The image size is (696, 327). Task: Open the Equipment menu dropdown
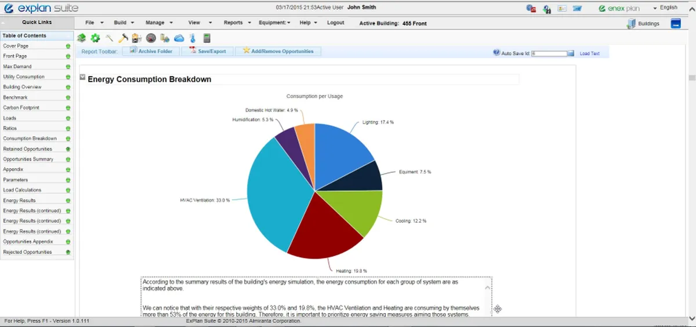[274, 23]
